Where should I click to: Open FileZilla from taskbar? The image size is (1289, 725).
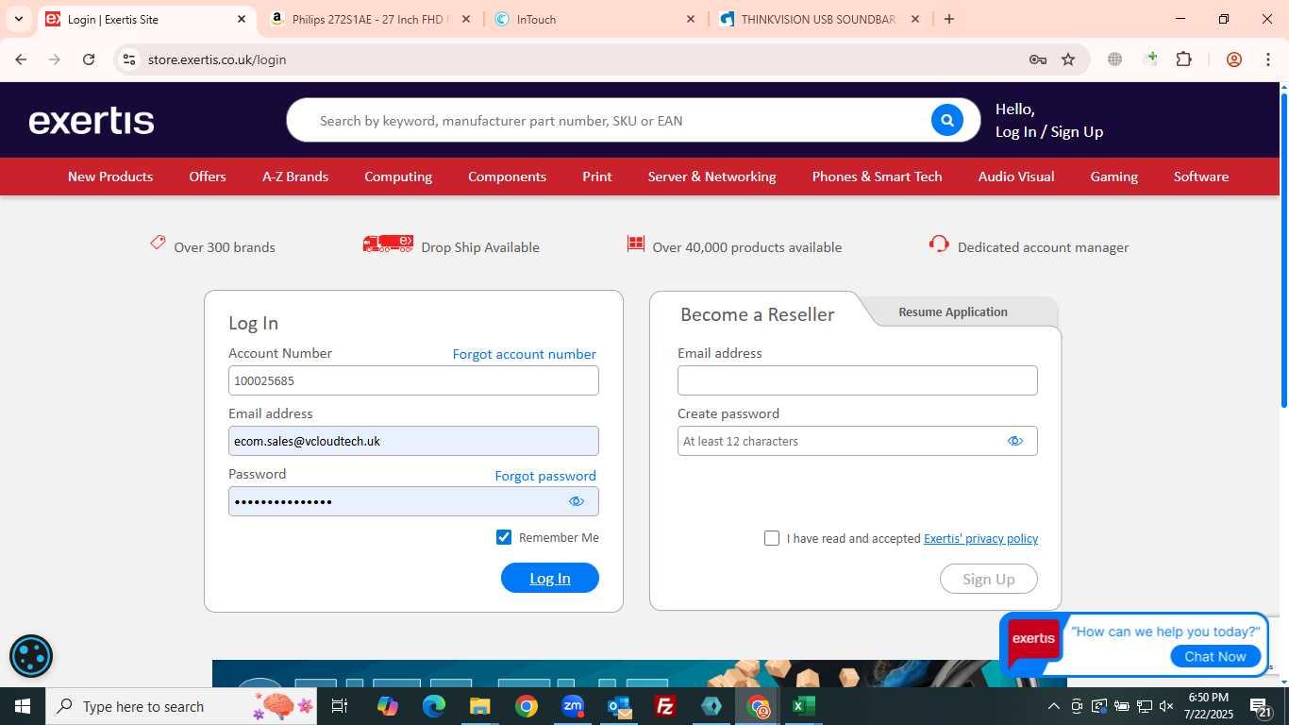click(x=665, y=706)
